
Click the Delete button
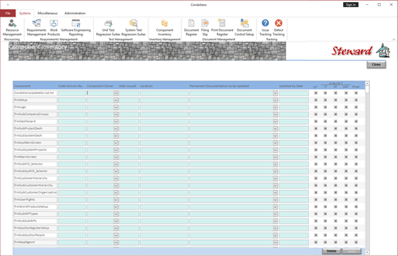pos(331,251)
